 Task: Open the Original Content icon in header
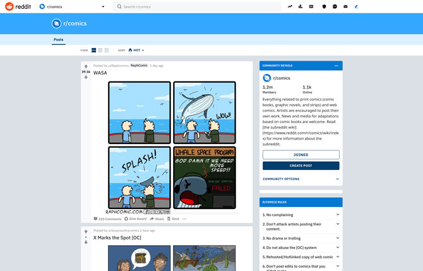click(x=311, y=6)
